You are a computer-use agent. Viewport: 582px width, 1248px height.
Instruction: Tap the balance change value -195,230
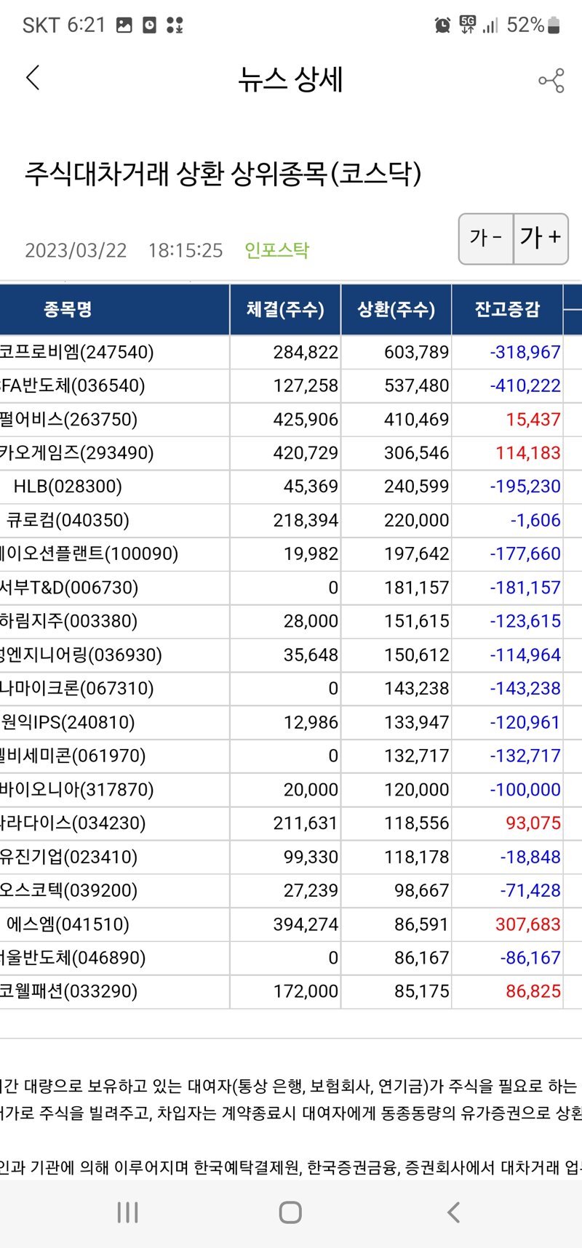[525, 487]
